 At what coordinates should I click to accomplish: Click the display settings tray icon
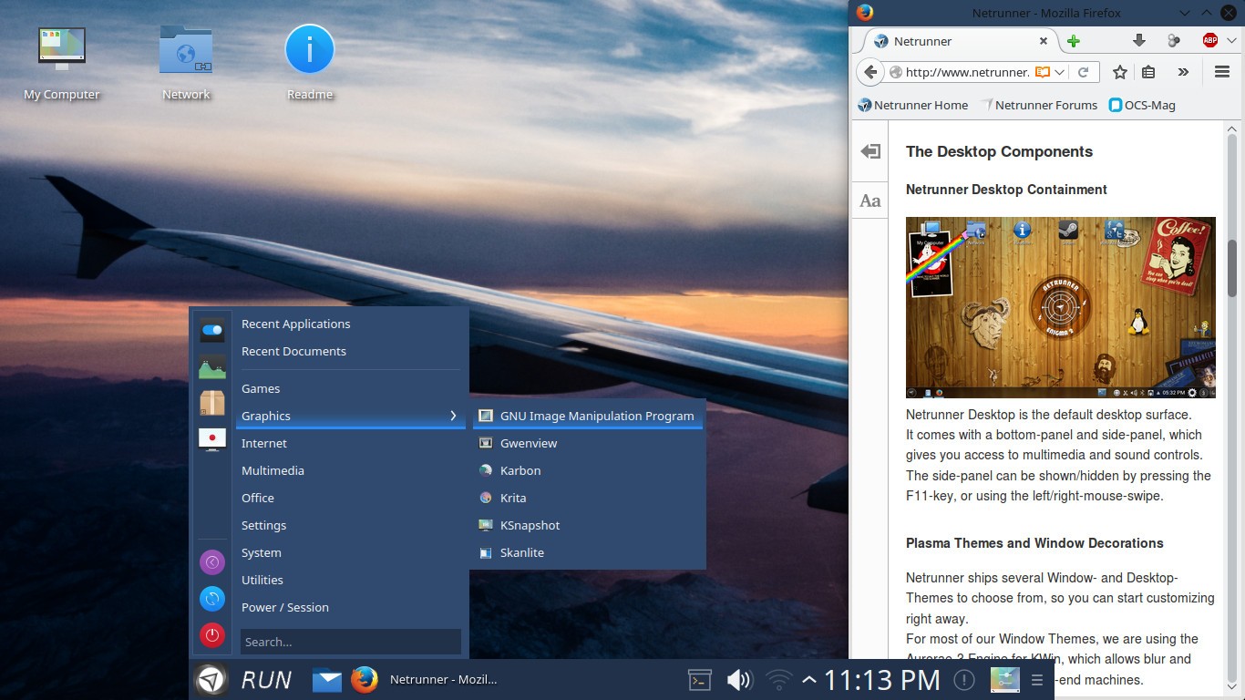(1005, 680)
